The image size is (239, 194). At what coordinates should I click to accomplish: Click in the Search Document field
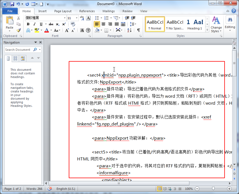tap(18, 50)
